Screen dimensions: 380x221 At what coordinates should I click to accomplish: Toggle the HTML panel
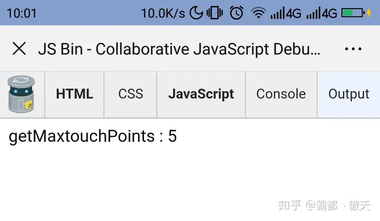pos(74,94)
